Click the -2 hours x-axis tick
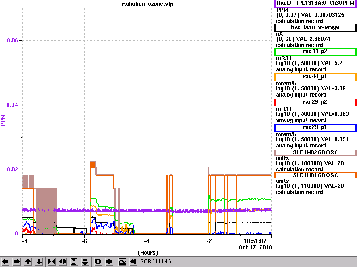This screenshot has width=357, height=267. coord(209,241)
